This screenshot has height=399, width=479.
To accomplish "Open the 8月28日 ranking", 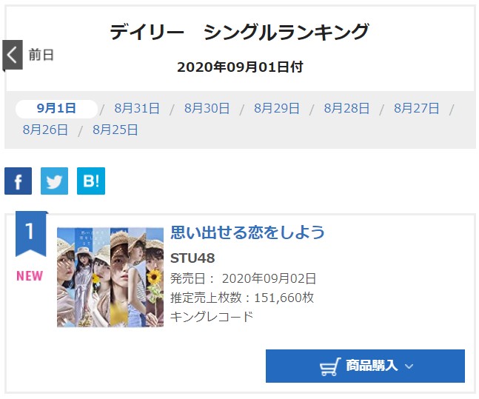I will 346,109.
